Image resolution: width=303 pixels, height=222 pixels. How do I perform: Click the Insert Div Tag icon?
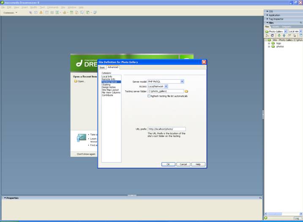pyautogui.click(x=52, y=13)
